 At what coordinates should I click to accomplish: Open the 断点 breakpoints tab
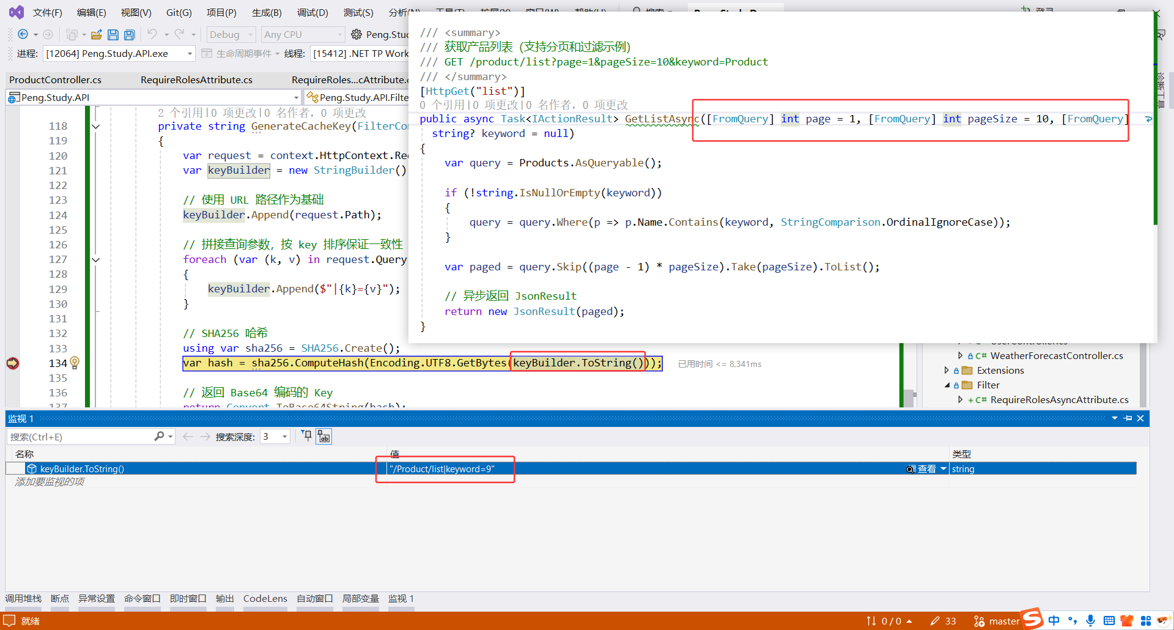(x=60, y=598)
